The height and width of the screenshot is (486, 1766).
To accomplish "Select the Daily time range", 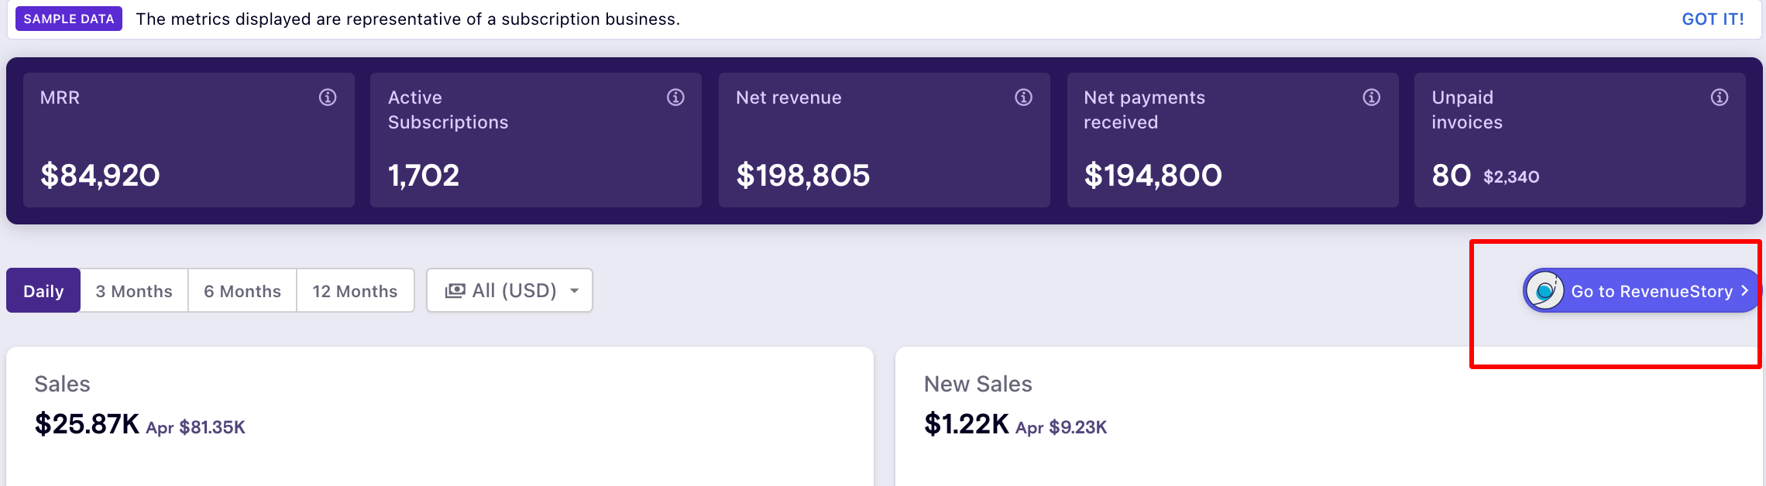I will (43, 291).
